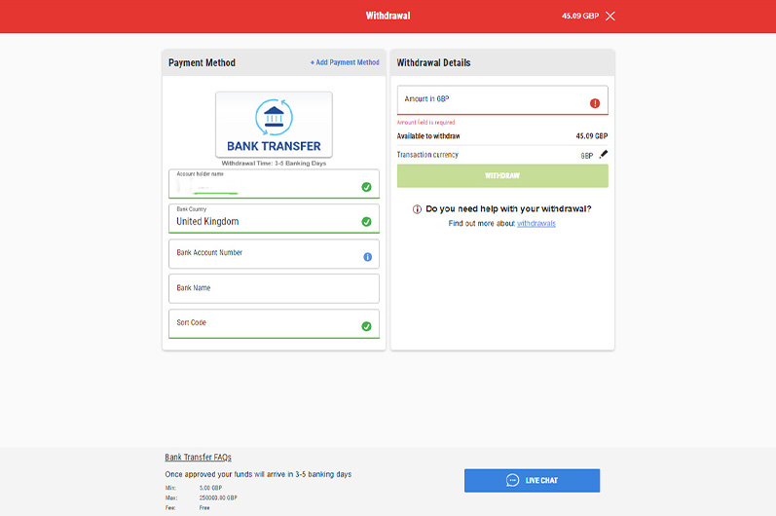Open the withdrawals help link
Viewport: 776px width, 516px height.
536,224
